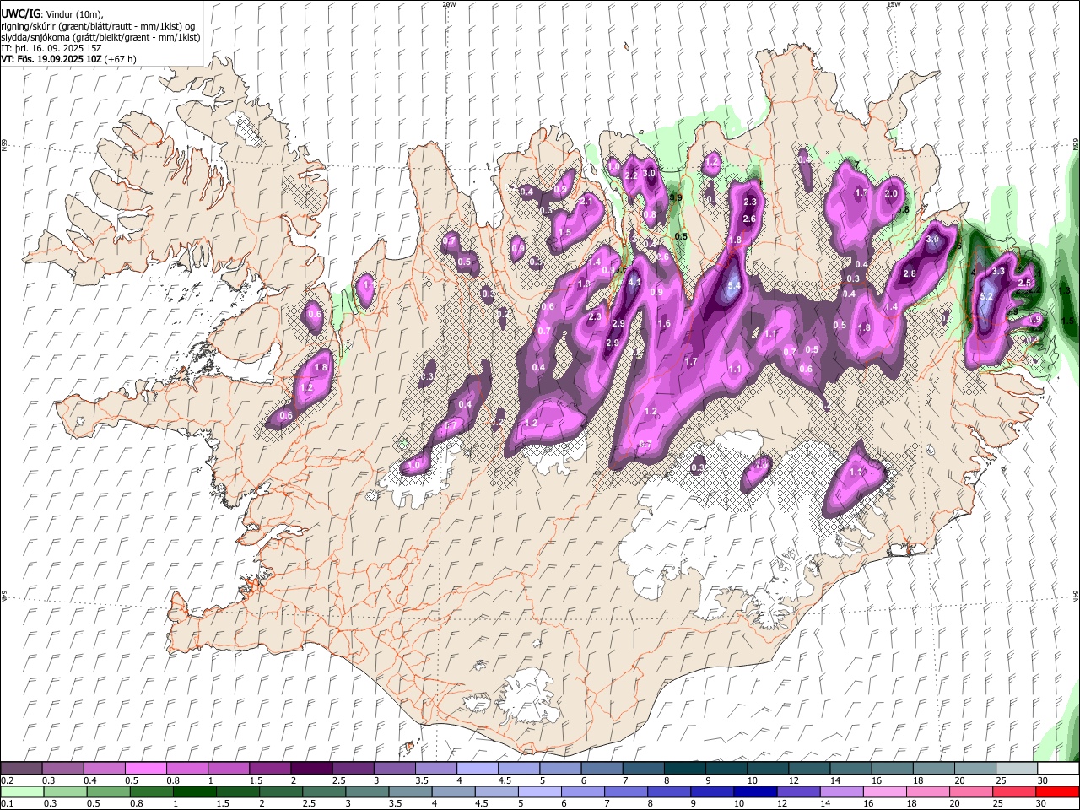Click the "12" label in the upper legend

[793, 780]
